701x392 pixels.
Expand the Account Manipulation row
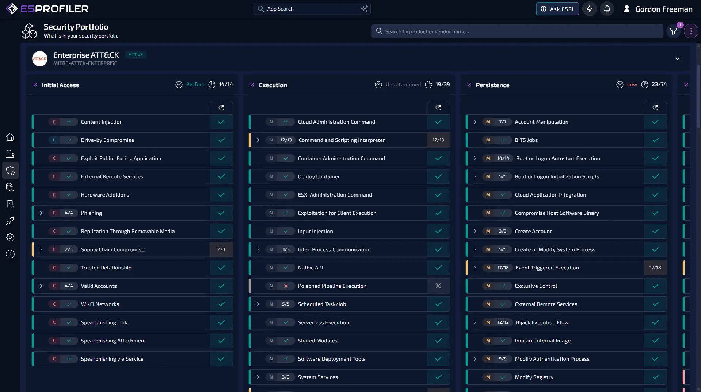point(475,122)
